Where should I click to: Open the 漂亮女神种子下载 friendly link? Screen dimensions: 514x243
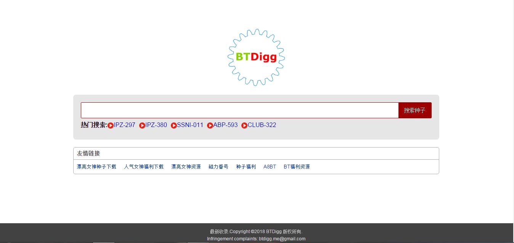point(96,167)
